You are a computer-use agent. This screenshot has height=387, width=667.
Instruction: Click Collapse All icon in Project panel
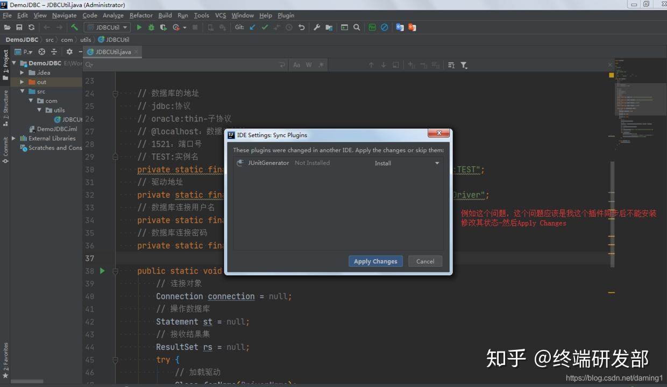coord(54,52)
